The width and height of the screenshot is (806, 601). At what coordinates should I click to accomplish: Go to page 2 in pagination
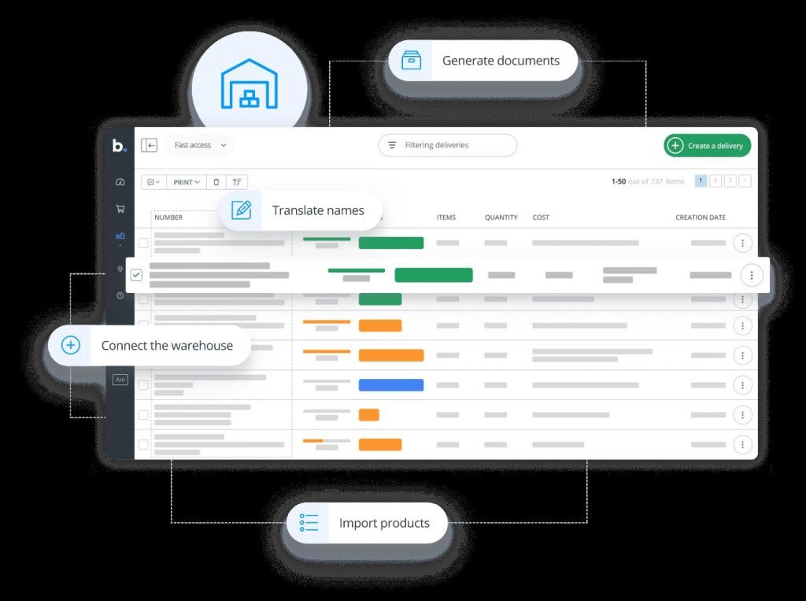(715, 180)
